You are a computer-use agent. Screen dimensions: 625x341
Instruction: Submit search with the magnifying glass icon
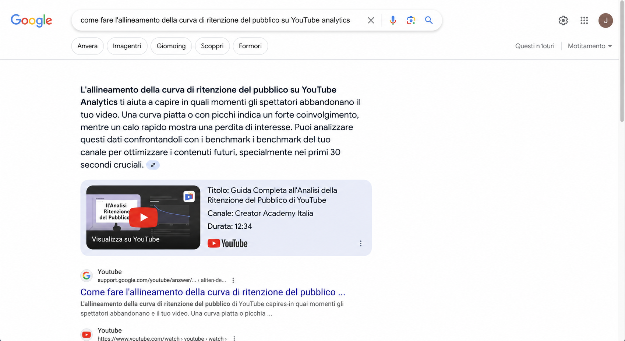pyautogui.click(x=429, y=20)
